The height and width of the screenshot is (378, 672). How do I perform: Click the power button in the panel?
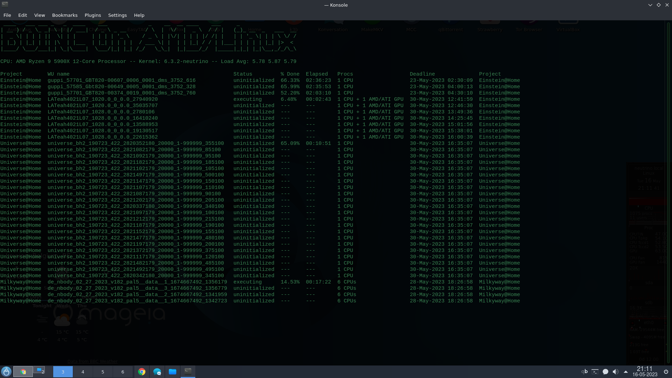point(666,372)
